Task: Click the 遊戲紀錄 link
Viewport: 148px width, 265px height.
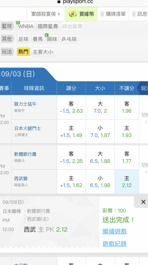Action: (115, 244)
